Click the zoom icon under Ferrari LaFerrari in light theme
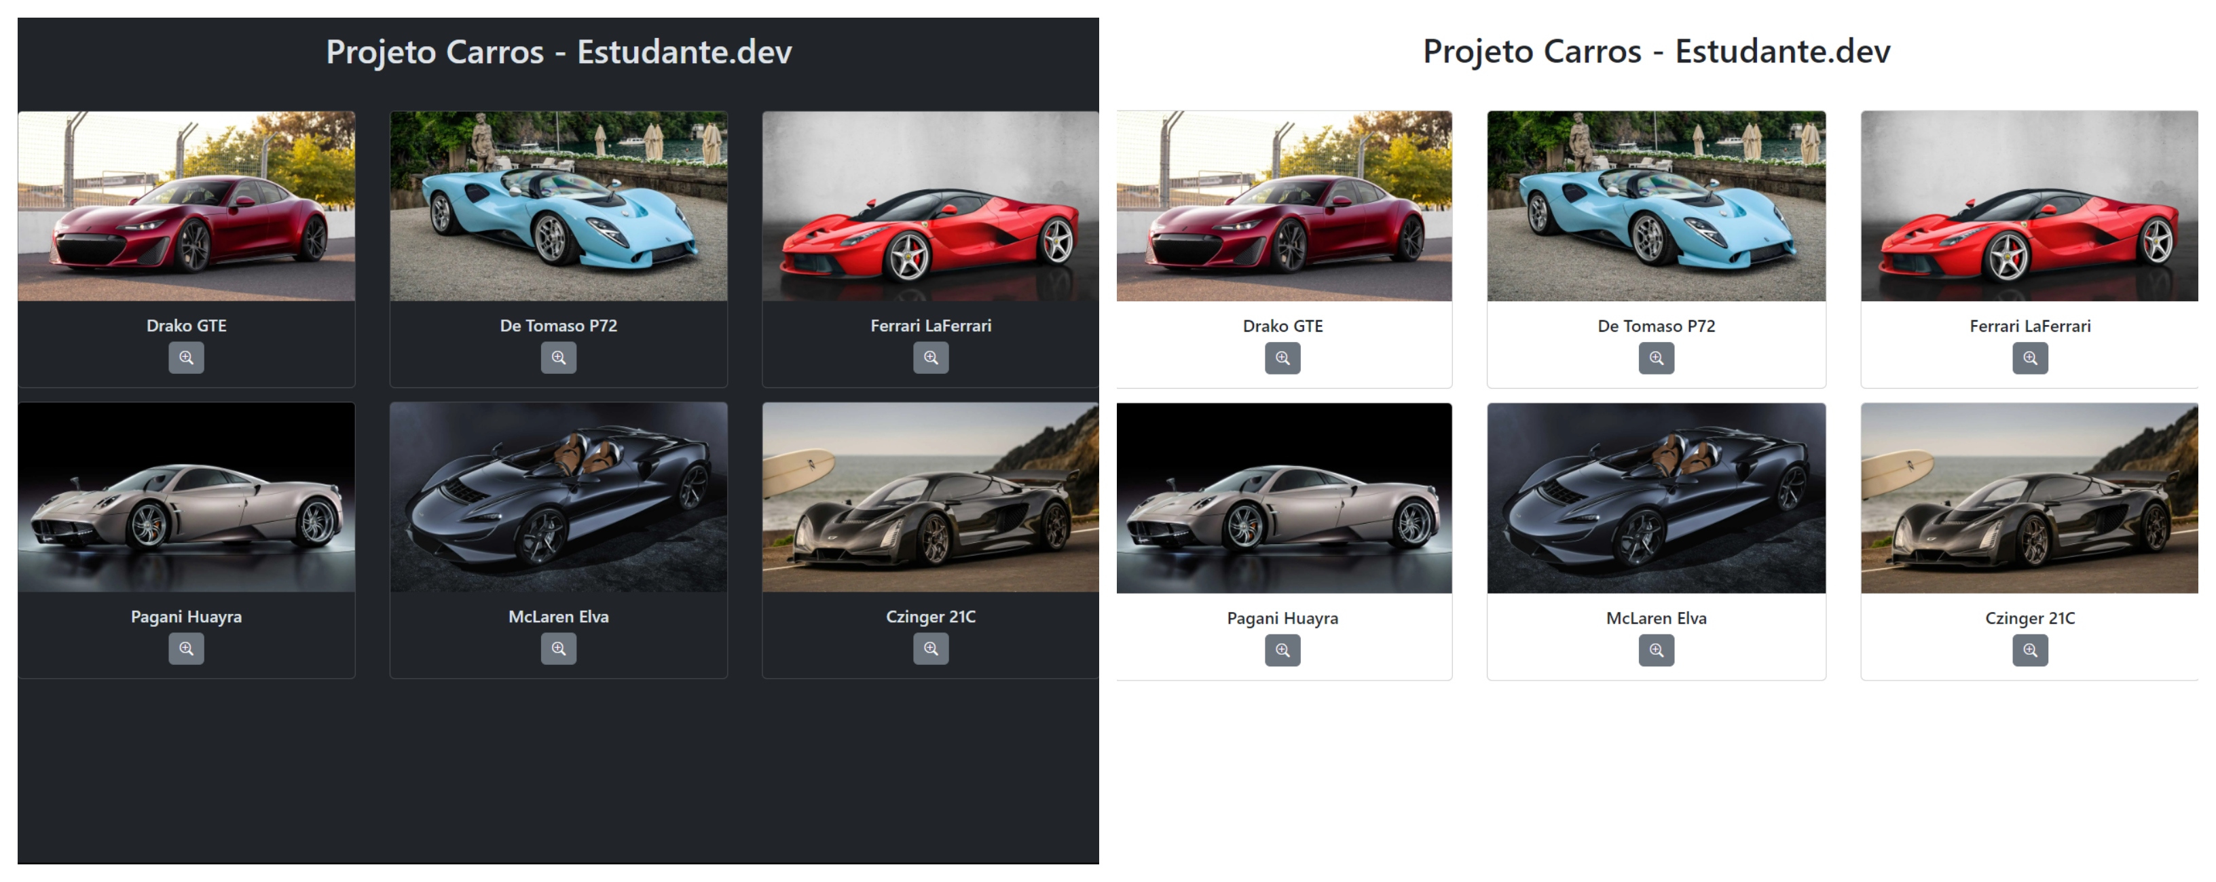 [x=2029, y=358]
